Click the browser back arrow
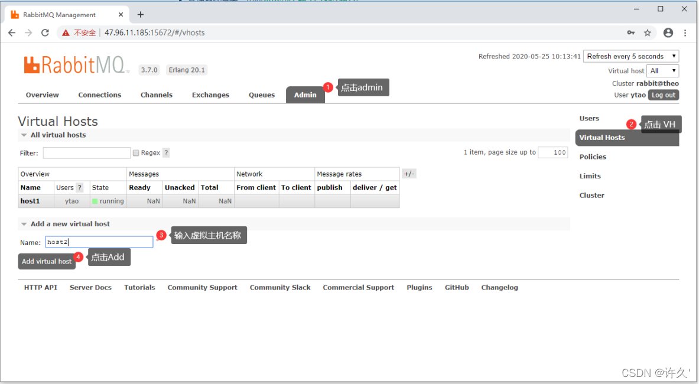699x384 pixels. click(12, 32)
